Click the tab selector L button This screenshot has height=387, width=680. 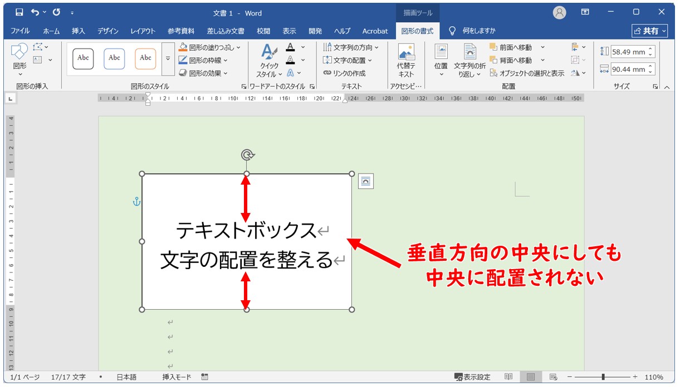tap(9, 99)
